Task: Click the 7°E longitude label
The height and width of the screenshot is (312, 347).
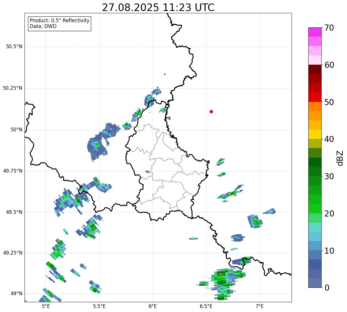Action: pyautogui.click(x=260, y=306)
